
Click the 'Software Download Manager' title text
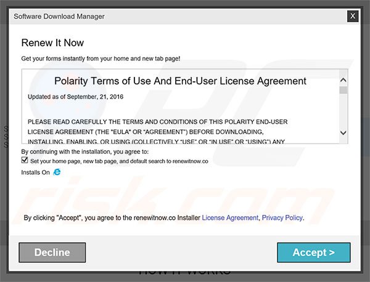click(x=59, y=16)
